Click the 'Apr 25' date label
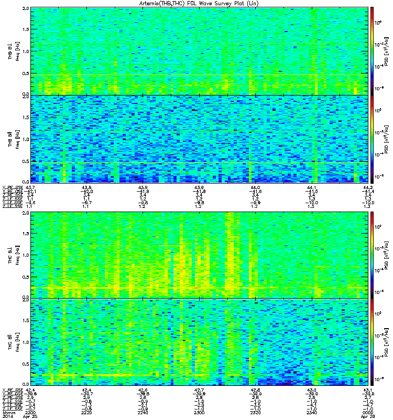The width and height of the screenshot is (393, 420). 30,416
